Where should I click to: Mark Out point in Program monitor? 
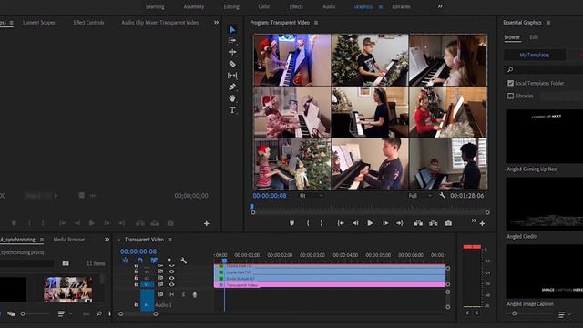[x=322, y=223]
